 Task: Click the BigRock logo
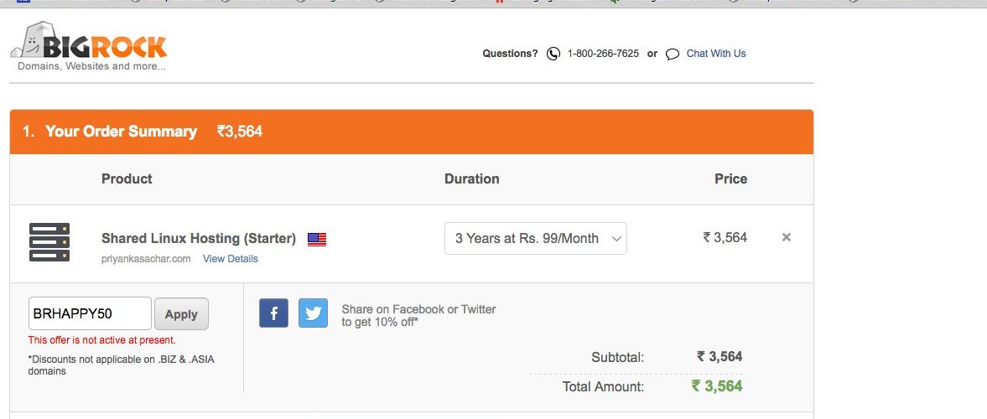click(89, 47)
